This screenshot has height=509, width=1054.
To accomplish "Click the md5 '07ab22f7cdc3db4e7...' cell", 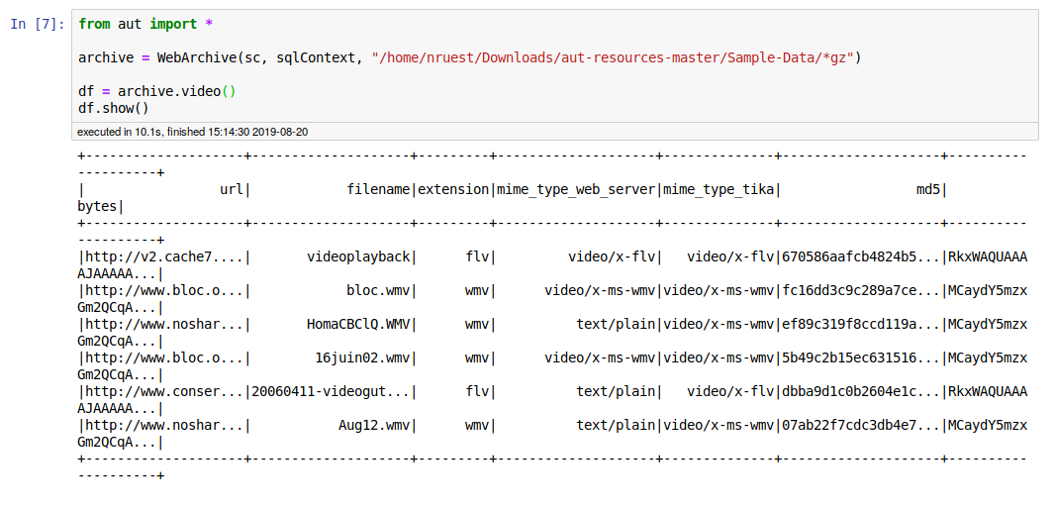I will pyautogui.click(x=861, y=425).
